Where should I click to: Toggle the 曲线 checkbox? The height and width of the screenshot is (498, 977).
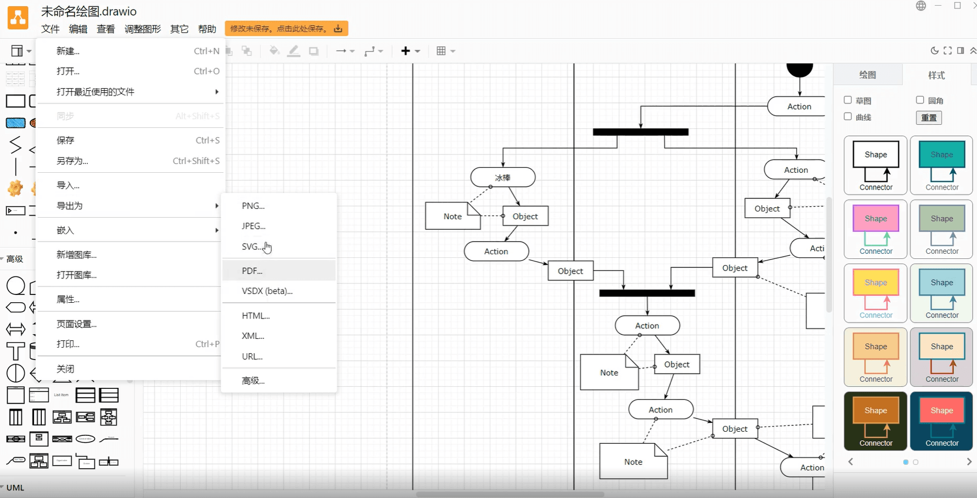tap(847, 117)
